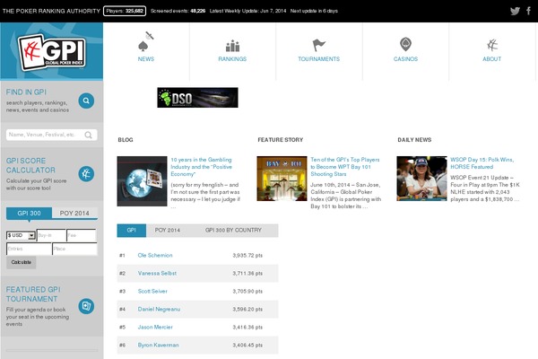This screenshot has width=538, height=359.
Task: Click the Find in GPI search circle icon
Action: coord(86,101)
